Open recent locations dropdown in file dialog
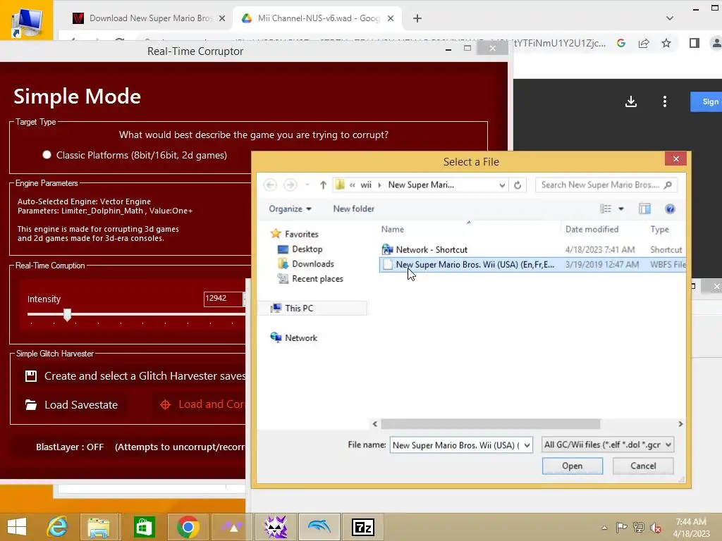The height and width of the screenshot is (541, 722). click(307, 185)
